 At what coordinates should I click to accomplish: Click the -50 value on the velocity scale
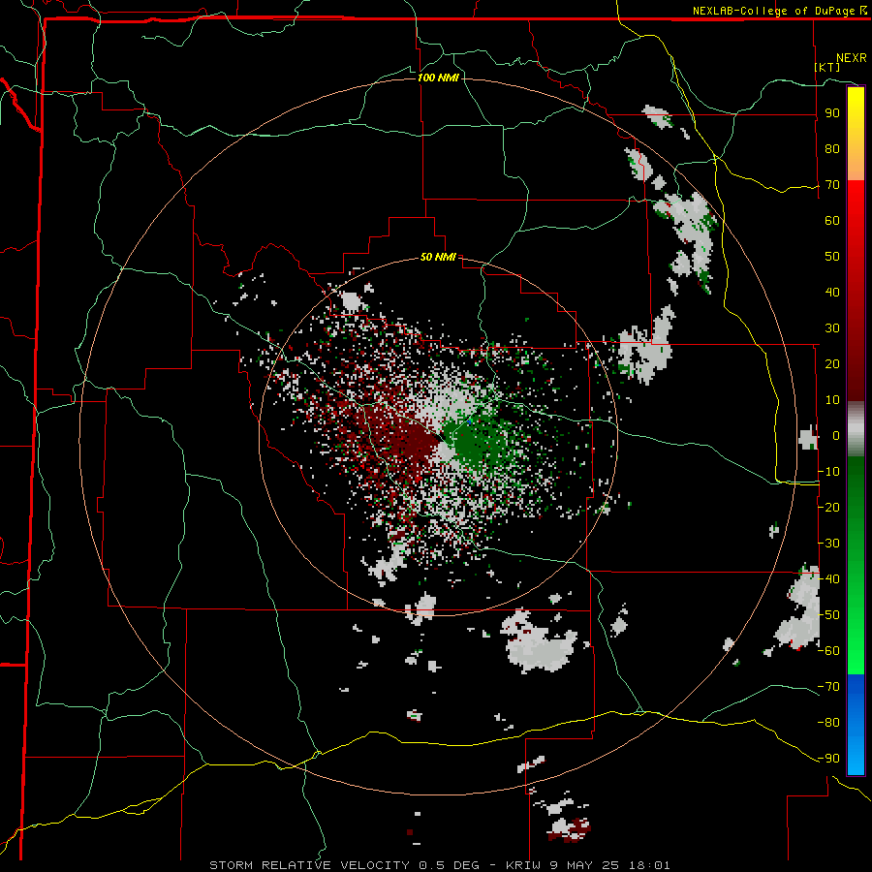(x=828, y=615)
